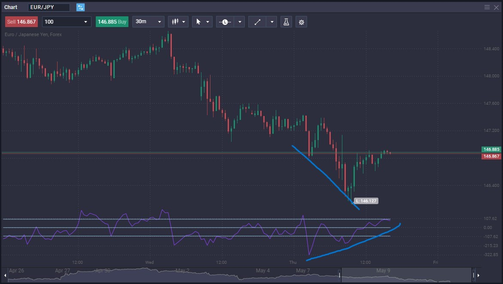Select the candlestick chart type icon
503x284 pixels.
pos(176,21)
